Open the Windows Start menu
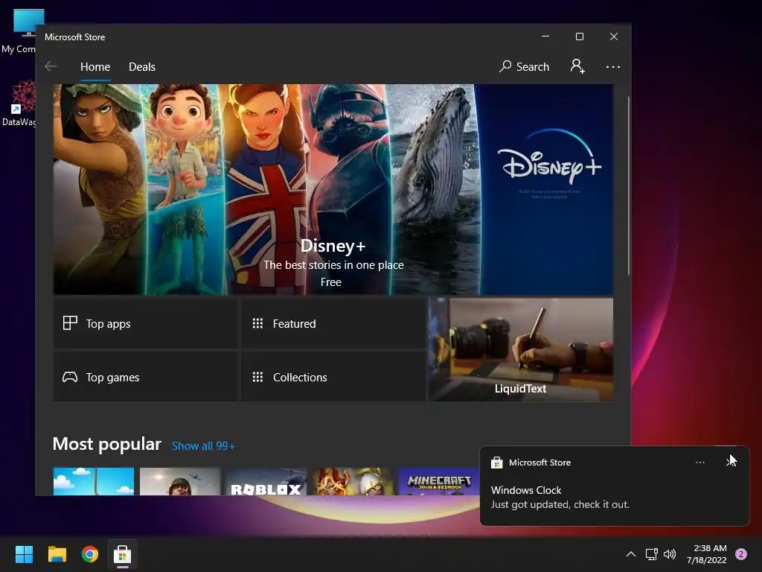Image resolution: width=762 pixels, height=572 pixels. point(24,554)
